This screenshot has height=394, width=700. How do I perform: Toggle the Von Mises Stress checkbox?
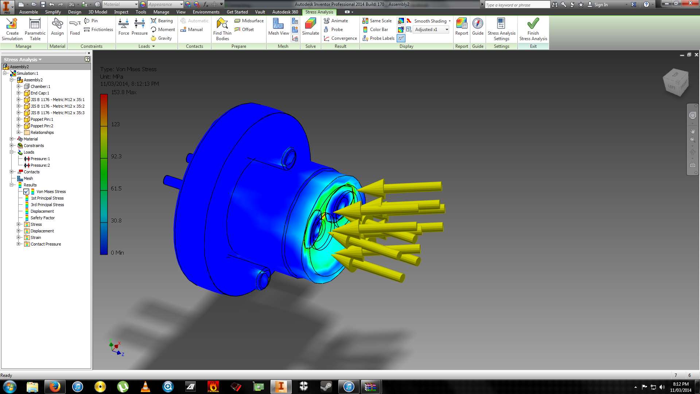26,192
